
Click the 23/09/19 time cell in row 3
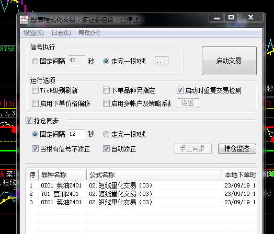(x=239, y=202)
